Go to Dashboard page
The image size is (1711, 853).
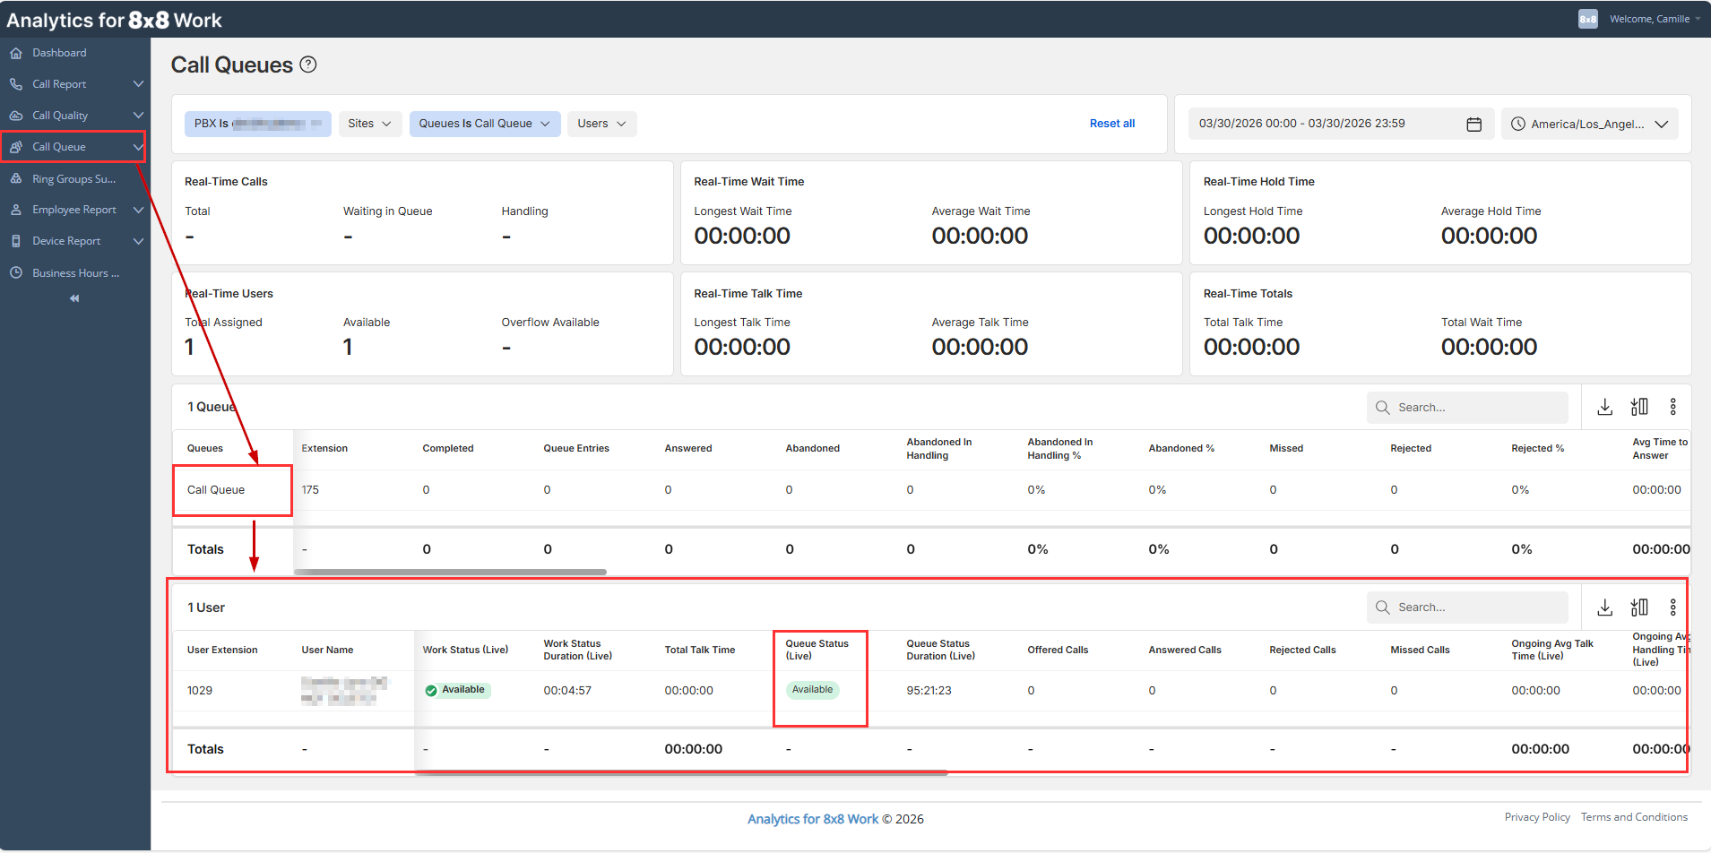tap(59, 53)
